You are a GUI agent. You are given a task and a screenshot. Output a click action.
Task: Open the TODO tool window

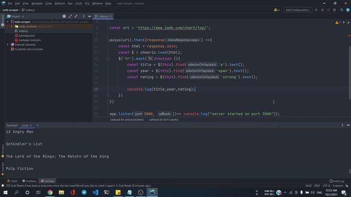12,181
